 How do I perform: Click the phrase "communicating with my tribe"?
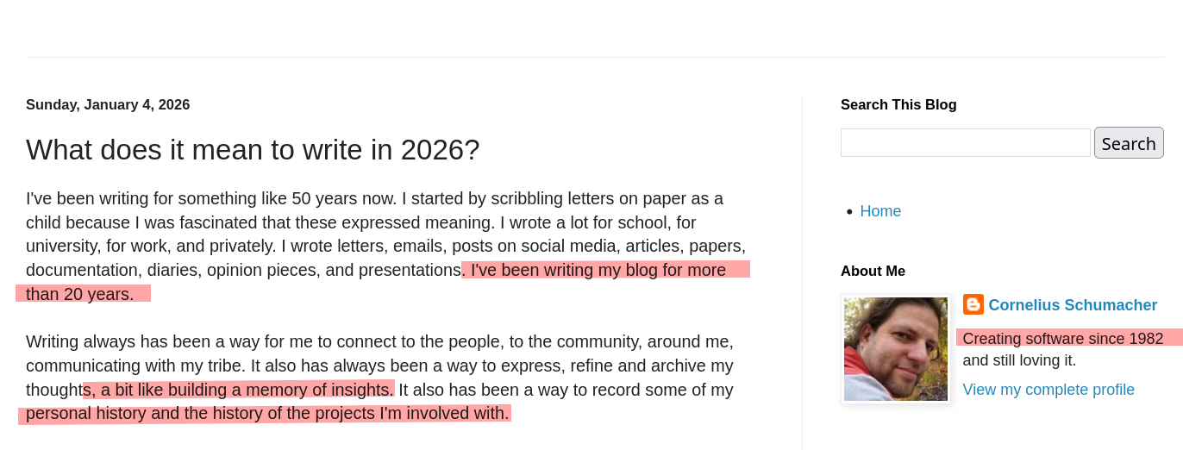[129, 366]
